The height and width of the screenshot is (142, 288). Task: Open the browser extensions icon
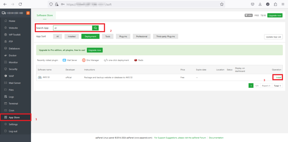pyautogui.click(x=275, y=4)
